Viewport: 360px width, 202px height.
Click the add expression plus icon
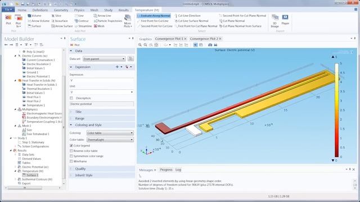[117, 67]
